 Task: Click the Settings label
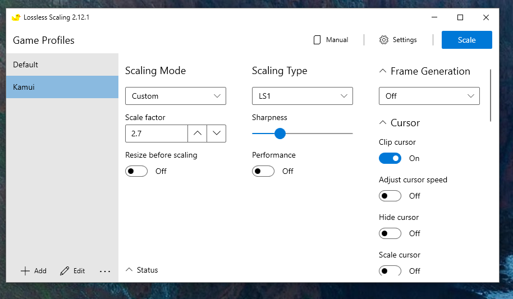point(405,40)
